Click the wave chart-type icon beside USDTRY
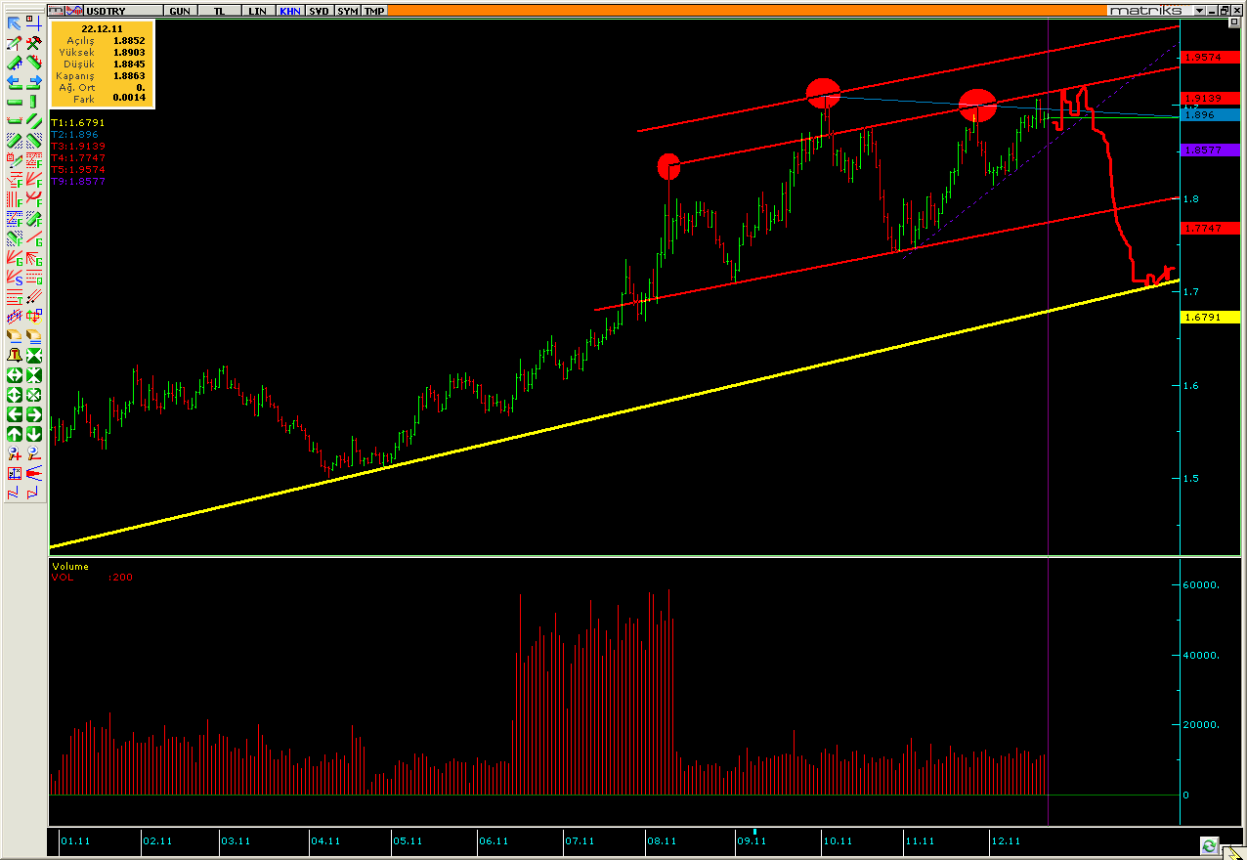The width and height of the screenshot is (1247, 860). pyautogui.click(x=73, y=10)
